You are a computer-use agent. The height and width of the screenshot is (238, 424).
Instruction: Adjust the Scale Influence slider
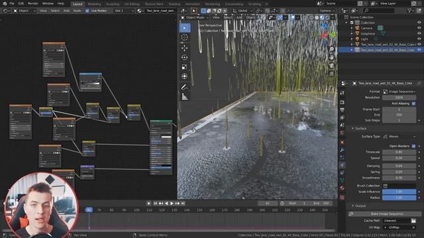tap(399, 192)
